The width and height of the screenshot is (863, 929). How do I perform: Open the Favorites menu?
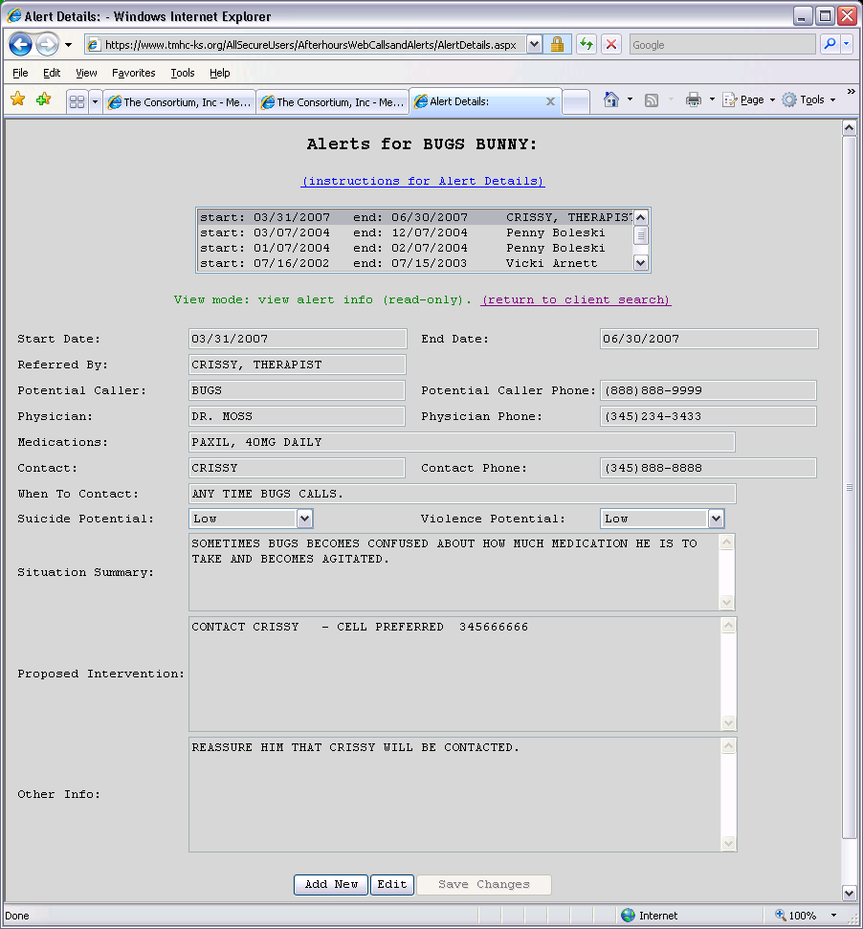133,73
